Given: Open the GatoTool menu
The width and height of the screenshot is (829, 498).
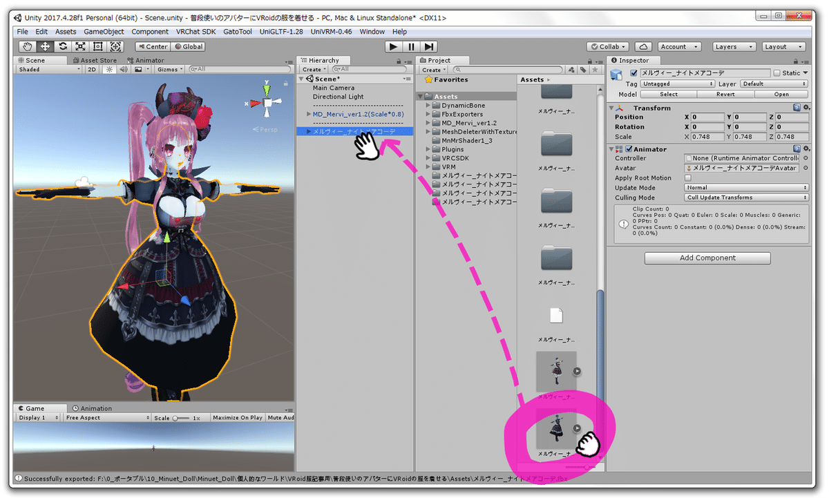Looking at the screenshot, I should (238, 32).
